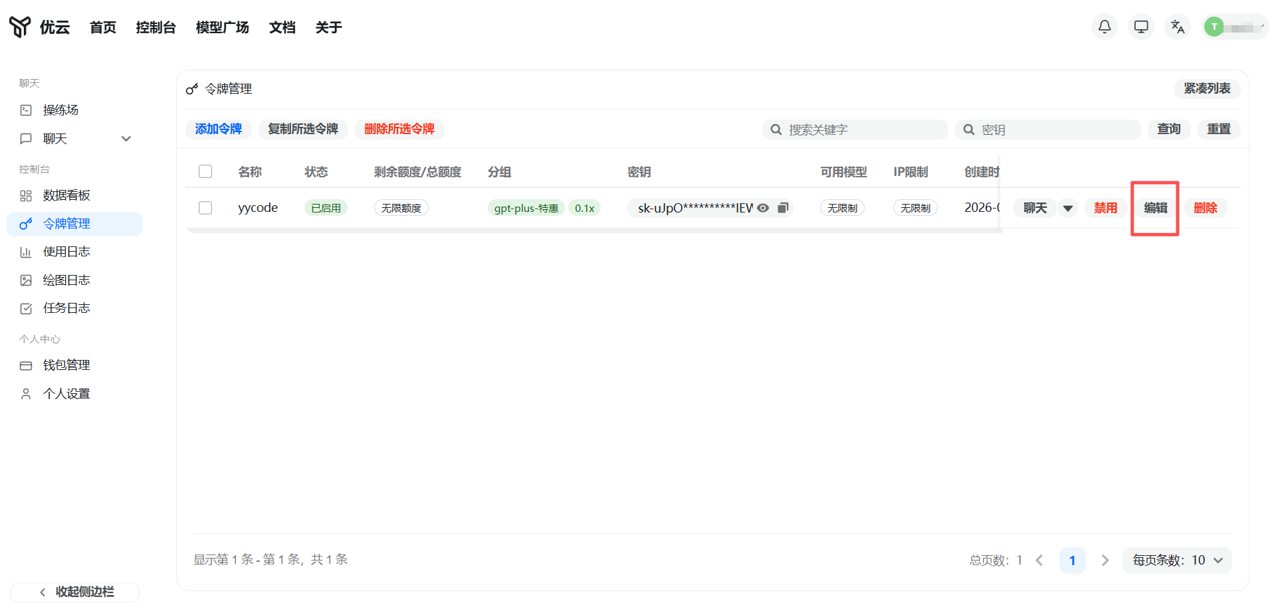Open the user avatar menu
Image resolution: width=1276 pixels, height=611 pixels.
1235,27
